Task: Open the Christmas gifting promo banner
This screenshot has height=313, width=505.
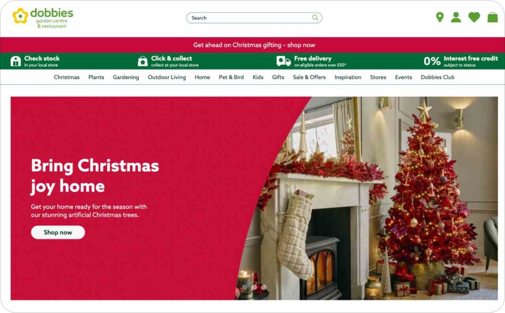Action: click(254, 45)
